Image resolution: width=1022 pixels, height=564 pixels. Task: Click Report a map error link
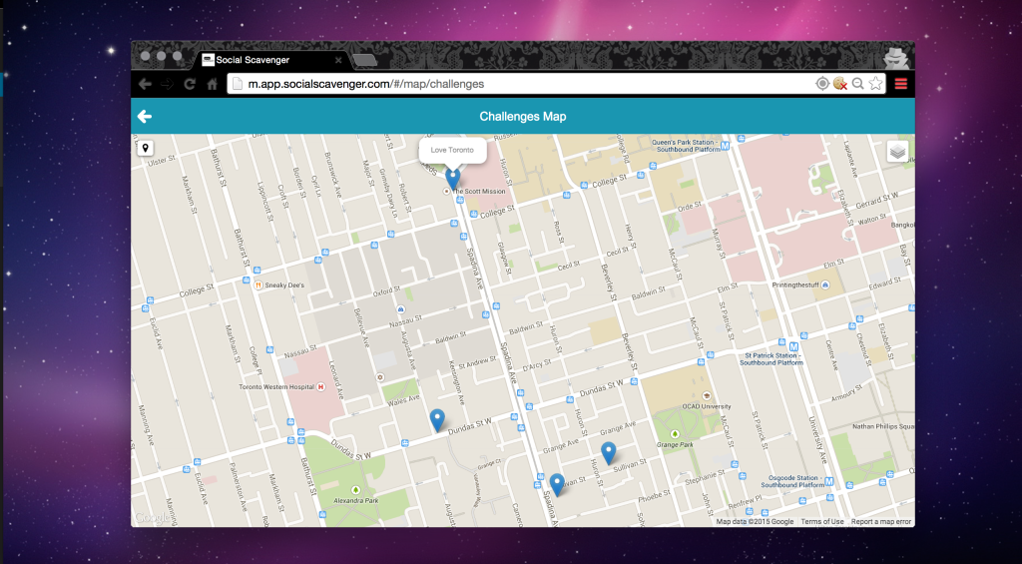(x=880, y=522)
